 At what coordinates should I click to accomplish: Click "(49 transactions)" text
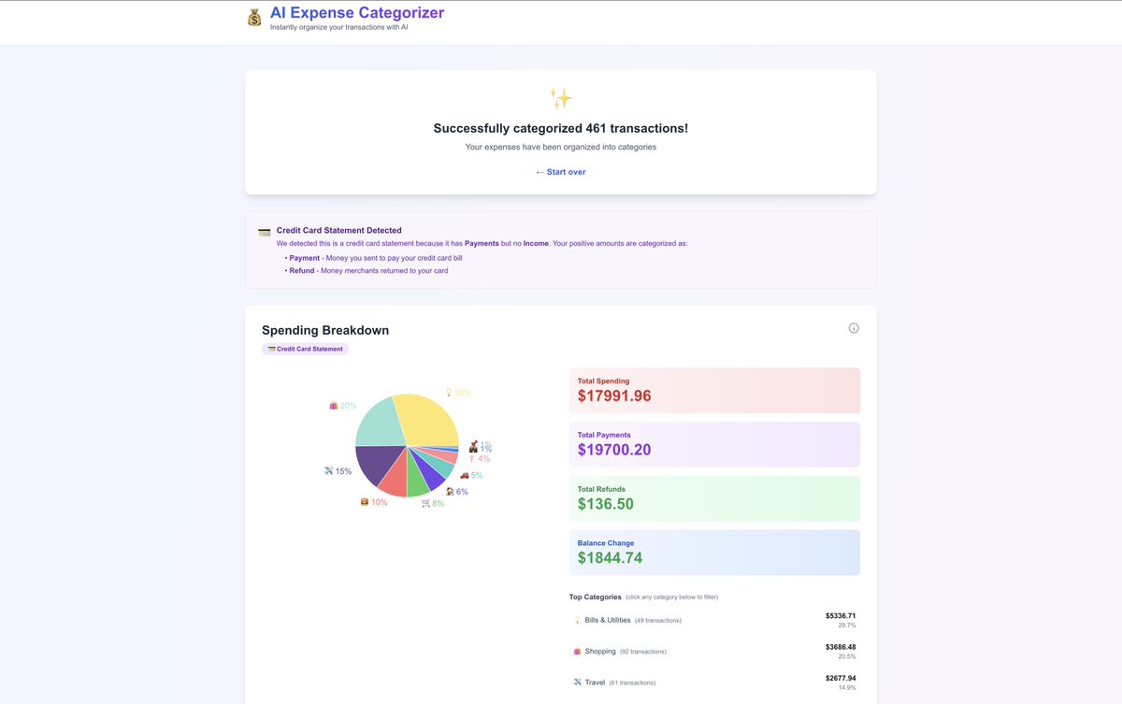[x=658, y=621]
